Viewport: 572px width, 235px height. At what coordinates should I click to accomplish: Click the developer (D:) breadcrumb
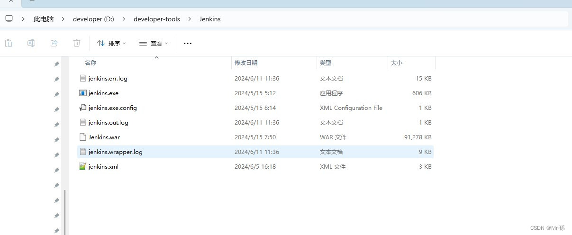coord(94,19)
